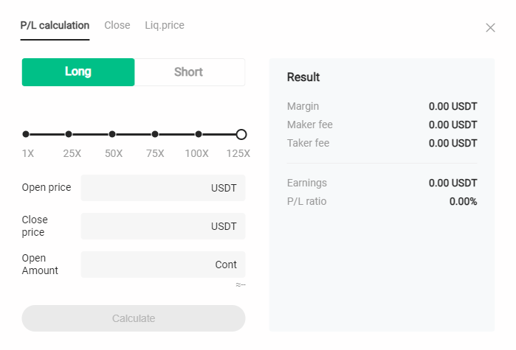Pick the 75X leverage marker
This screenshot has width=516, height=350.
tap(155, 134)
